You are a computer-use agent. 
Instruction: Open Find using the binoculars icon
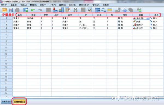click(x=75, y=10)
